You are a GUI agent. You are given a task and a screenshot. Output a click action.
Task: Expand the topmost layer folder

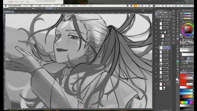[160, 20]
